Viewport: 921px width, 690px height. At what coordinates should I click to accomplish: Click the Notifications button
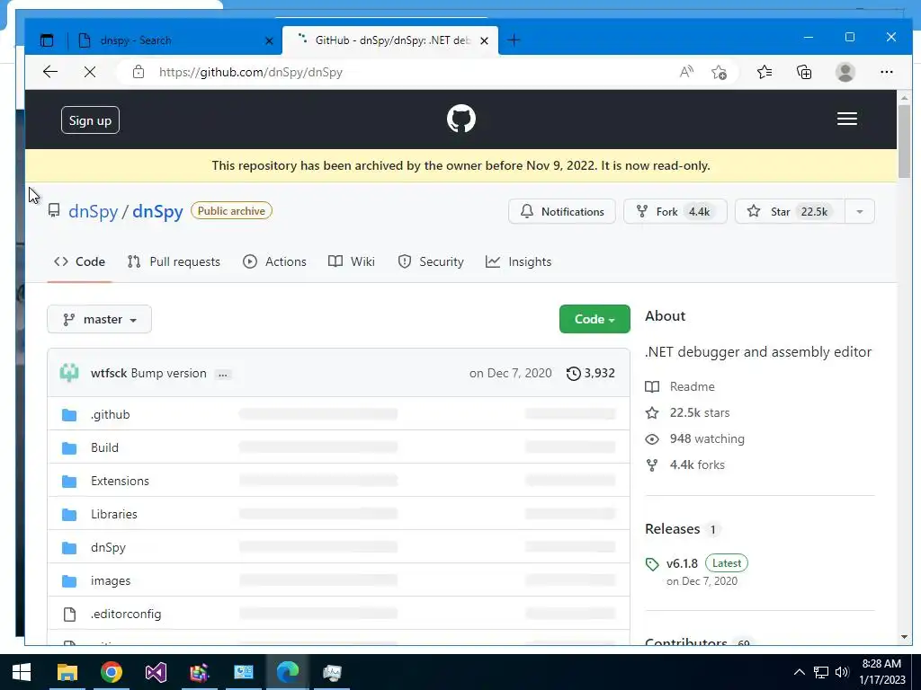point(562,212)
